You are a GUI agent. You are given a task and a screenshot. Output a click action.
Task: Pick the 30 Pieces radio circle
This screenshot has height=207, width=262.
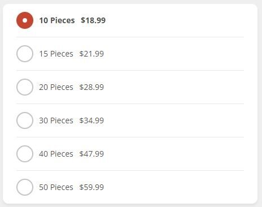click(x=25, y=120)
